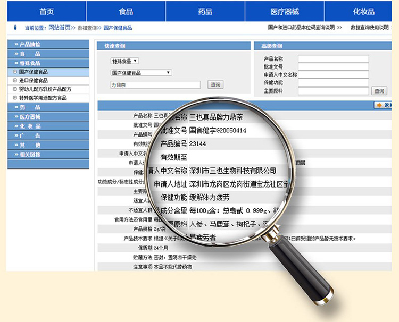
Task: Expand the 产品抽检 sidebar section
Action: point(48,44)
